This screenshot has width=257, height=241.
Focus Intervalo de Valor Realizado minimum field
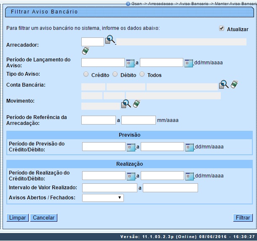point(110,188)
